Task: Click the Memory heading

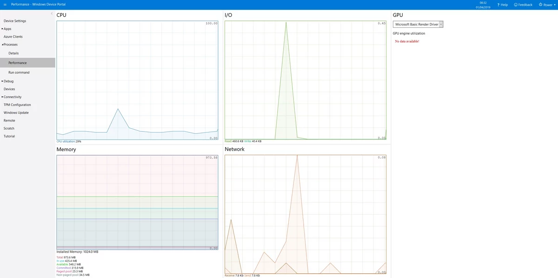Action: click(66, 150)
